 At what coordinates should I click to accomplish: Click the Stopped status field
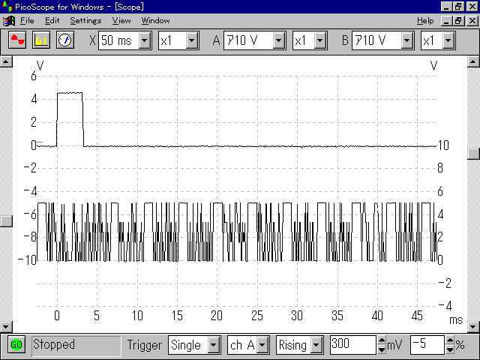(76, 345)
